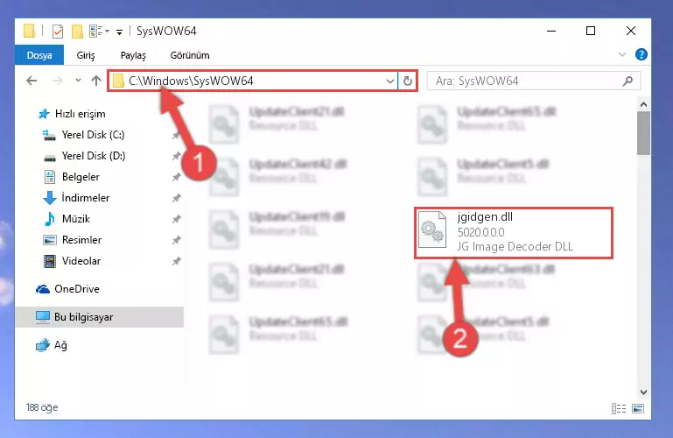Click the Ara: SysWOW64 search box
This screenshot has width=673, height=438.
pyautogui.click(x=534, y=81)
